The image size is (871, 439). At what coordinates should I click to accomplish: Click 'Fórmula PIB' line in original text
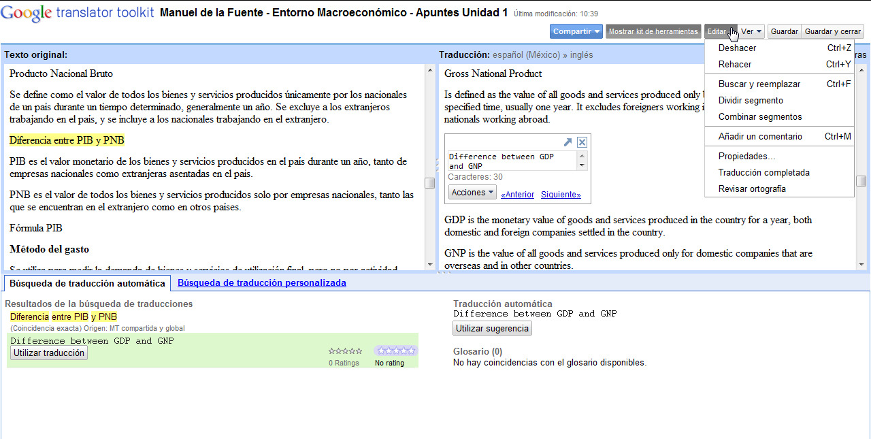pos(36,228)
